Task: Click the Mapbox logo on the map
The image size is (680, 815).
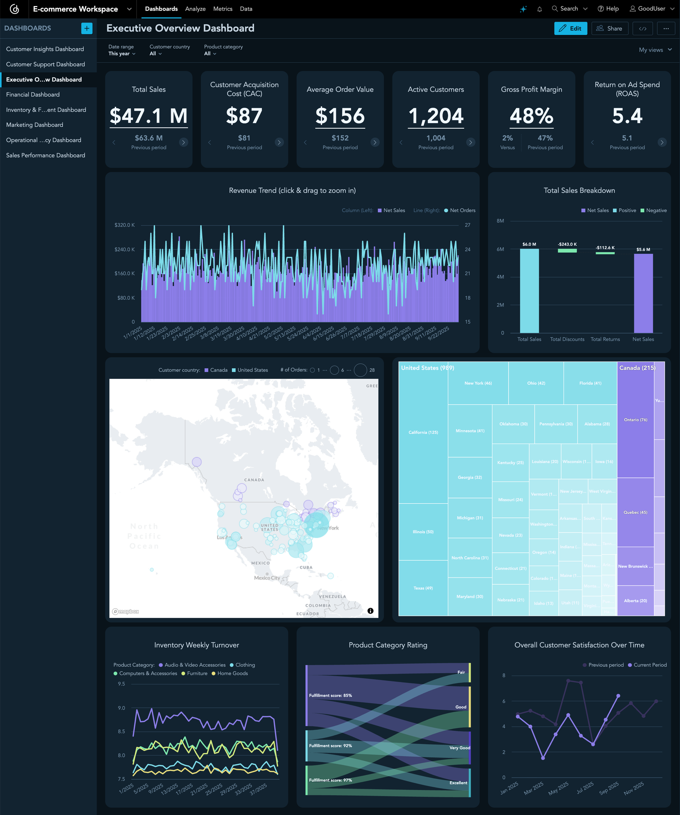Action: tap(126, 611)
